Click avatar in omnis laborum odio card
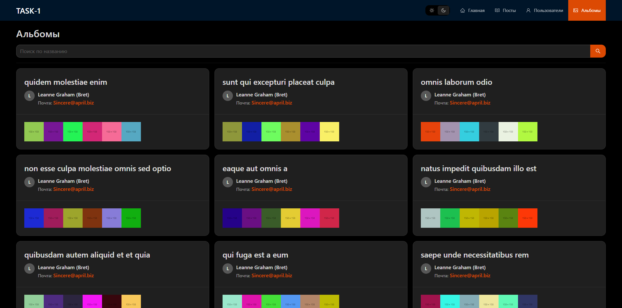 pos(426,96)
